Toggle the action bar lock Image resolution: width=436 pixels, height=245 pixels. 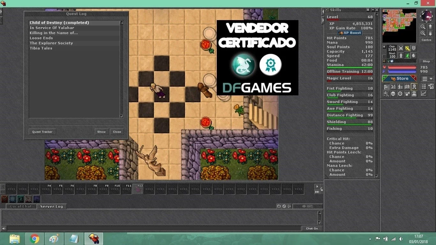point(321,189)
